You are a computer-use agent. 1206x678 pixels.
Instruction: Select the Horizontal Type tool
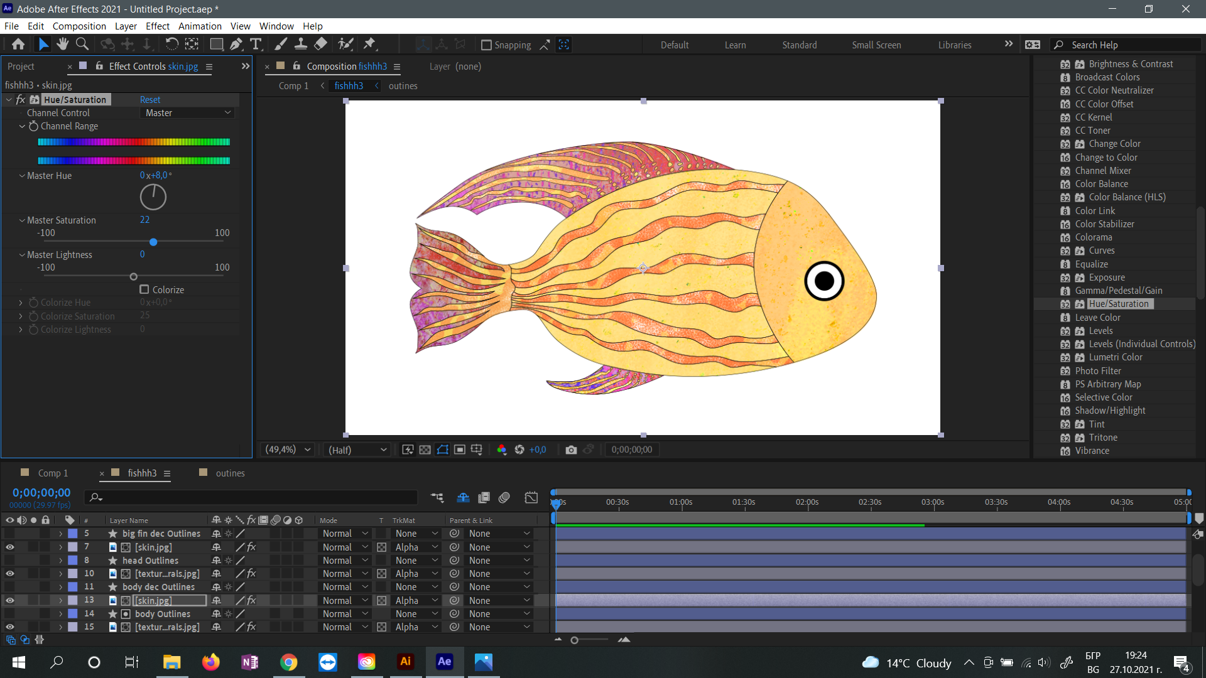[256, 44]
